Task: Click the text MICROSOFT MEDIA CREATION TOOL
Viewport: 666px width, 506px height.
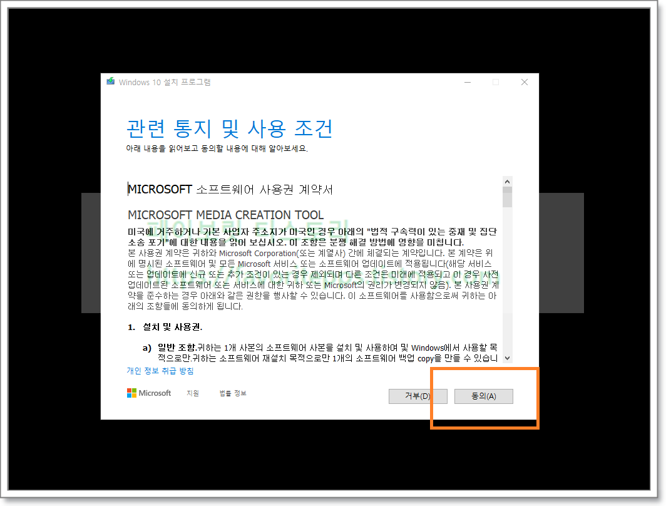Action: [225, 215]
